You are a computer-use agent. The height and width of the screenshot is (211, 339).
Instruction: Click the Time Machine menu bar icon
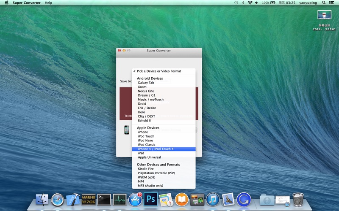pyautogui.click(x=236, y=3)
